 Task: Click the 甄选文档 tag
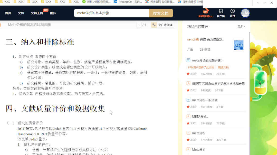tap(223, 67)
